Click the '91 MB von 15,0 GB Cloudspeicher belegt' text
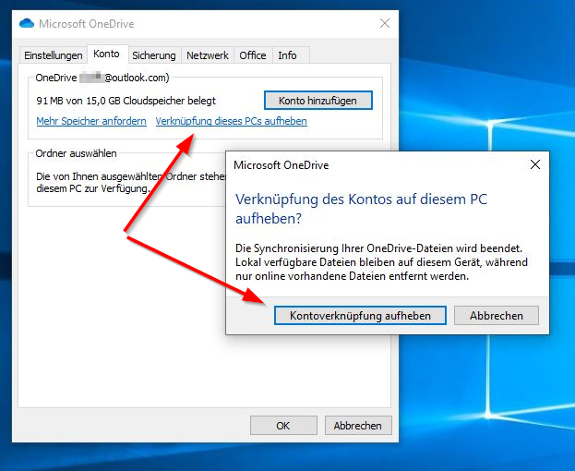Screen dimensions: 575x471 (126, 101)
